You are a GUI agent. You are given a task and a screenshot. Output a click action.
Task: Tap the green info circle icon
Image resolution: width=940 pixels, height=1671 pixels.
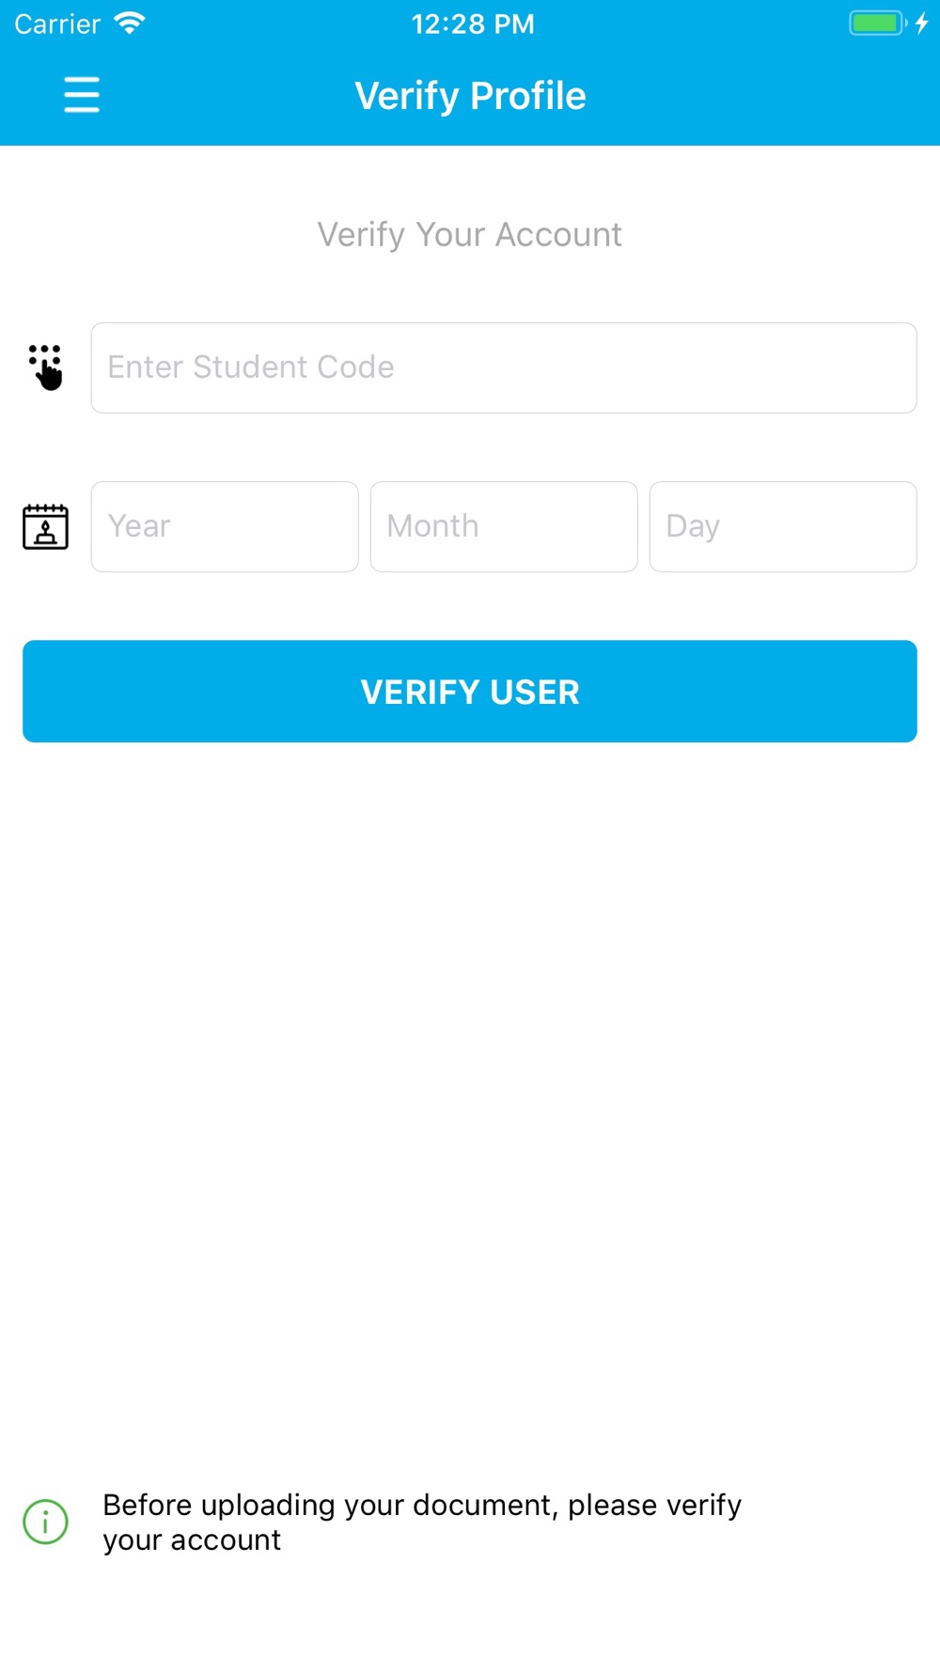coord(45,1522)
